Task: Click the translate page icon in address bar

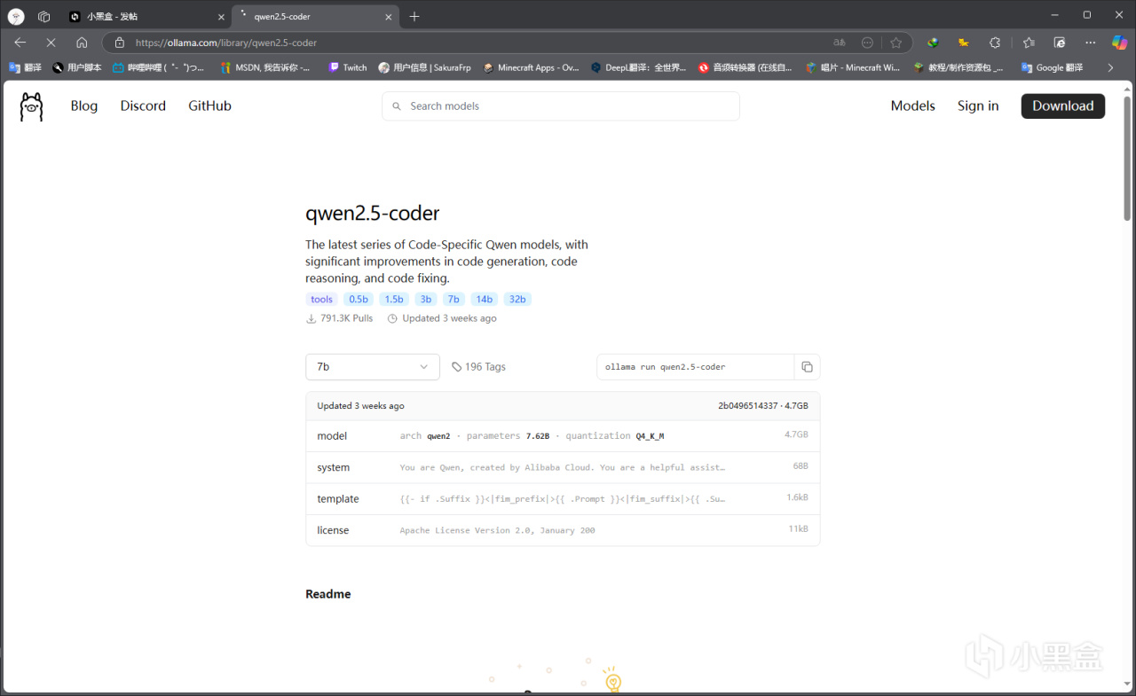Action: click(x=840, y=43)
